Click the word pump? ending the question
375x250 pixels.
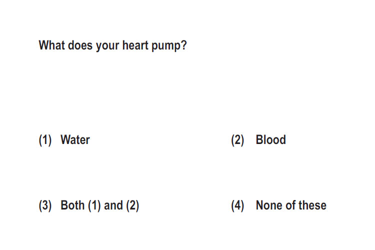169,46
